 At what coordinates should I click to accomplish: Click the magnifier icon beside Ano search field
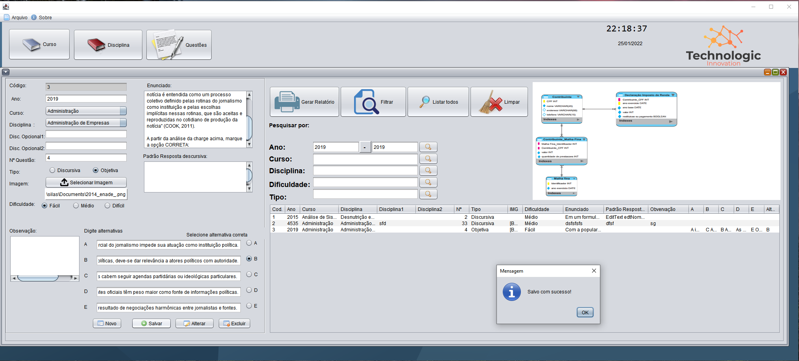point(428,147)
